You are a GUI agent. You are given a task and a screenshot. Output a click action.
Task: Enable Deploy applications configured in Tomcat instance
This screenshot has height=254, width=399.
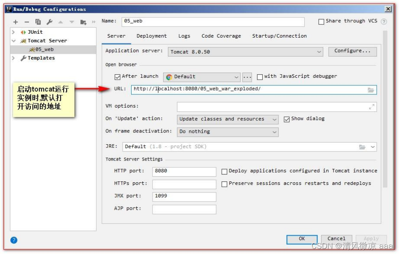click(x=224, y=172)
